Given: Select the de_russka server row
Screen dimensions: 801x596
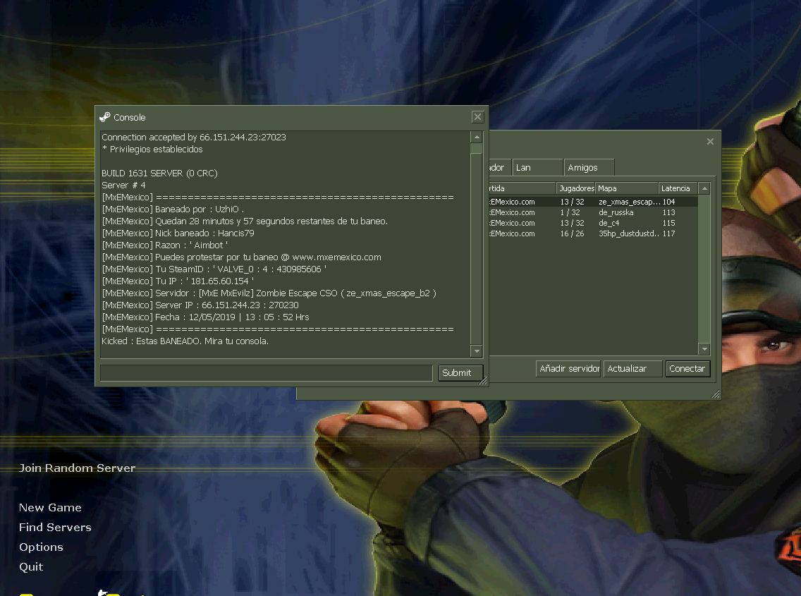Looking at the screenshot, I should tap(594, 212).
